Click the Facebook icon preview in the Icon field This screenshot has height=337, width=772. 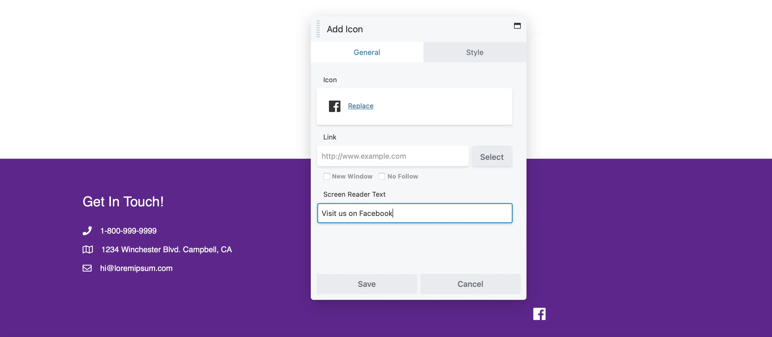pos(334,106)
